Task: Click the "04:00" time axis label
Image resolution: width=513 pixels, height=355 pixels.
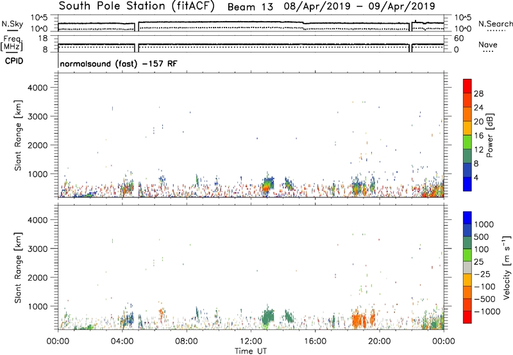Action: coord(122,342)
